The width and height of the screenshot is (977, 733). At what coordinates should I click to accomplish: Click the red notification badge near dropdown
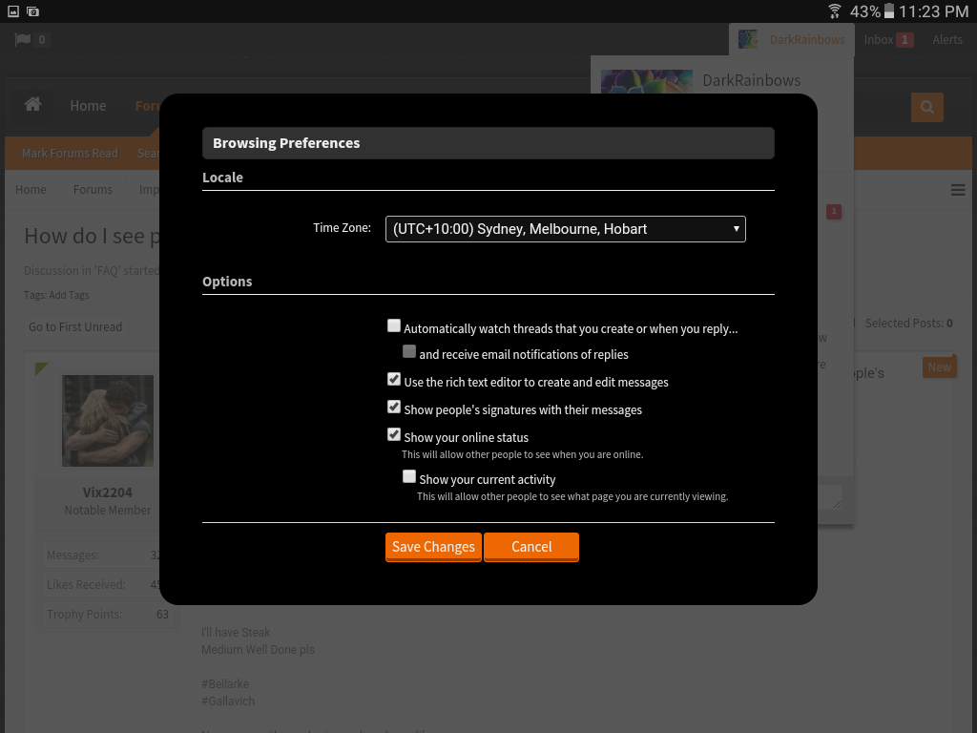(834, 211)
